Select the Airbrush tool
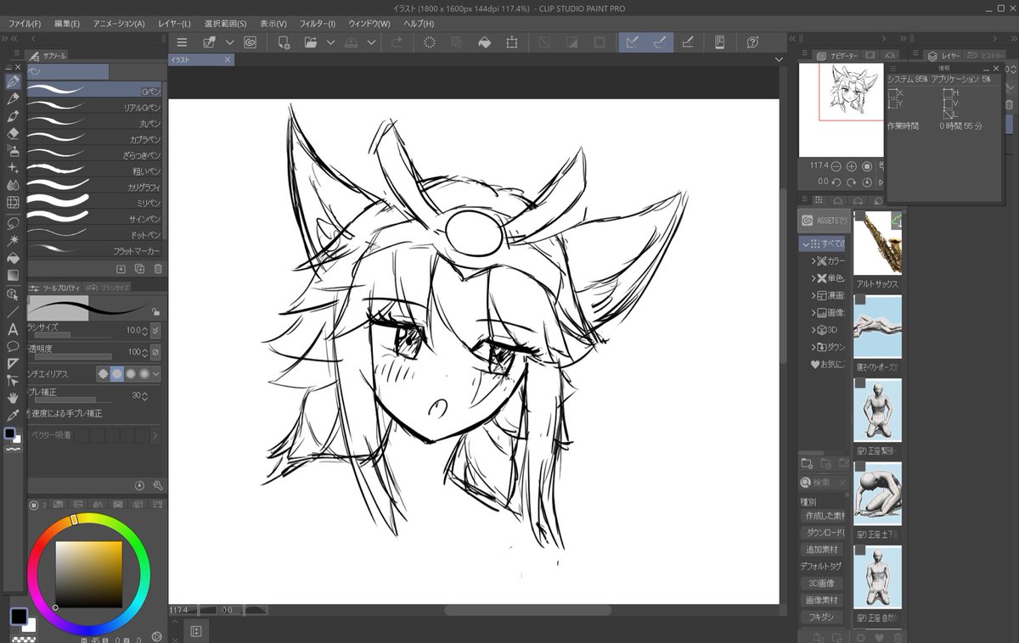The width and height of the screenshot is (1019, 643). 13,150
